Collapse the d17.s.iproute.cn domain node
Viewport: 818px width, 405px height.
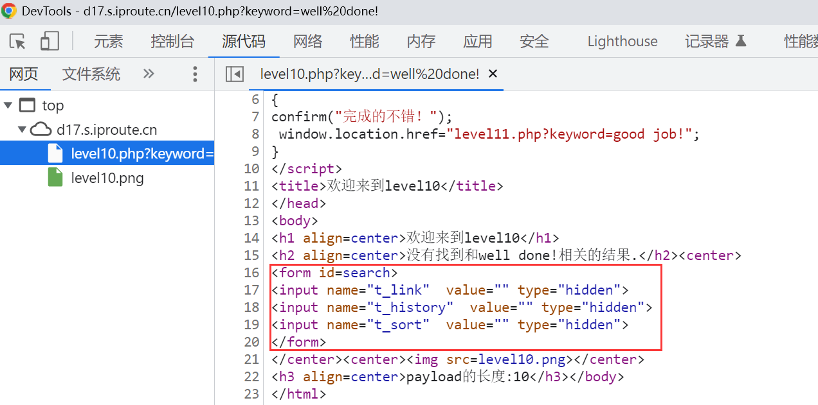point(23,130)
